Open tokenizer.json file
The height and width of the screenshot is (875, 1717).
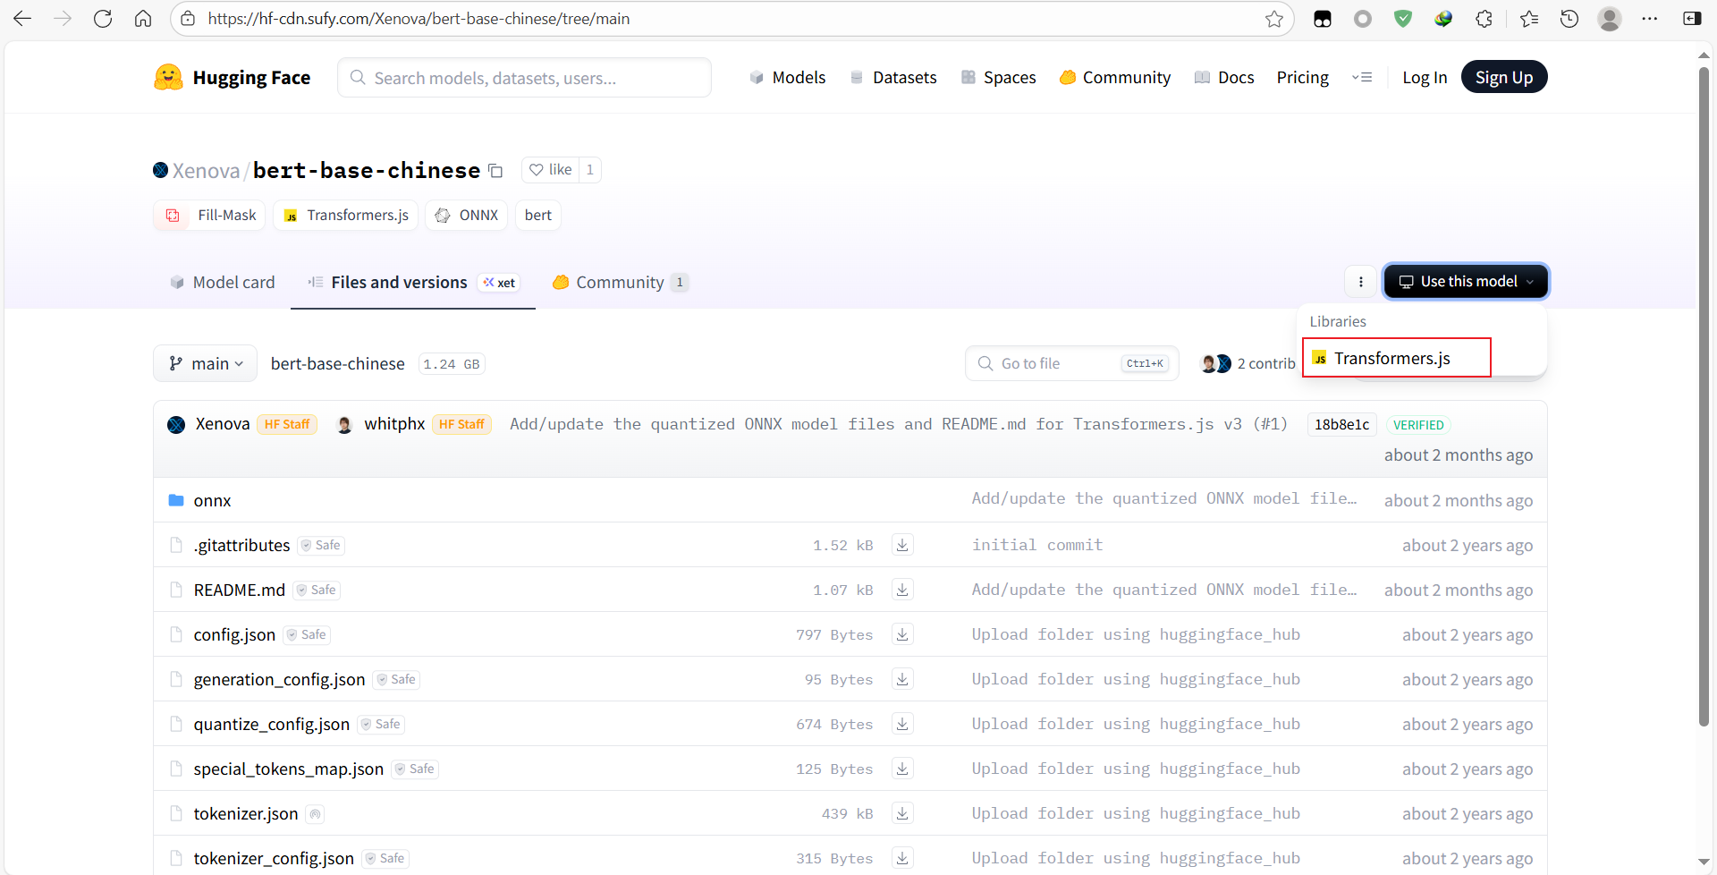click(246, 814)
